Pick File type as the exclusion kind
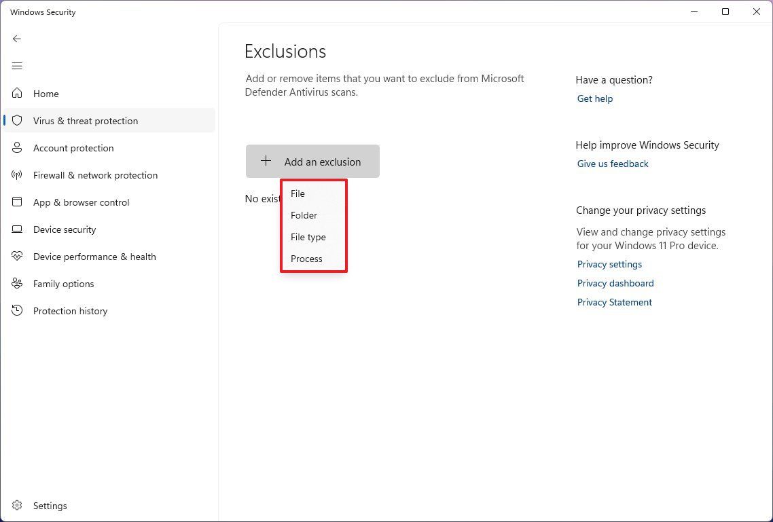Screen dimensions: 773x522 point(308,237)
